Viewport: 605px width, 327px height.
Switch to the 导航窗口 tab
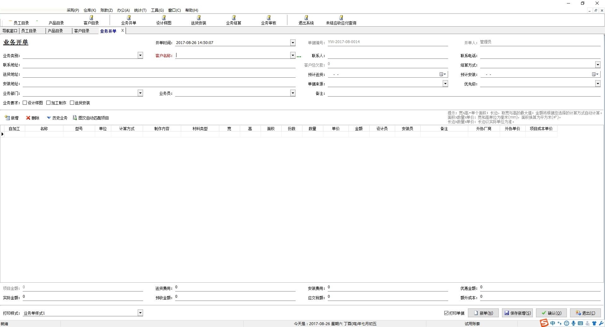[x=10, y=31]
